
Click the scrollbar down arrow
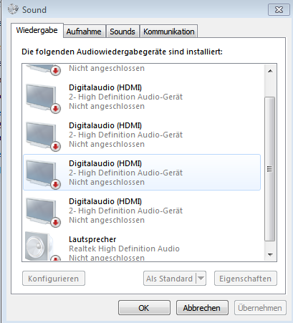(x=270, y=255)
